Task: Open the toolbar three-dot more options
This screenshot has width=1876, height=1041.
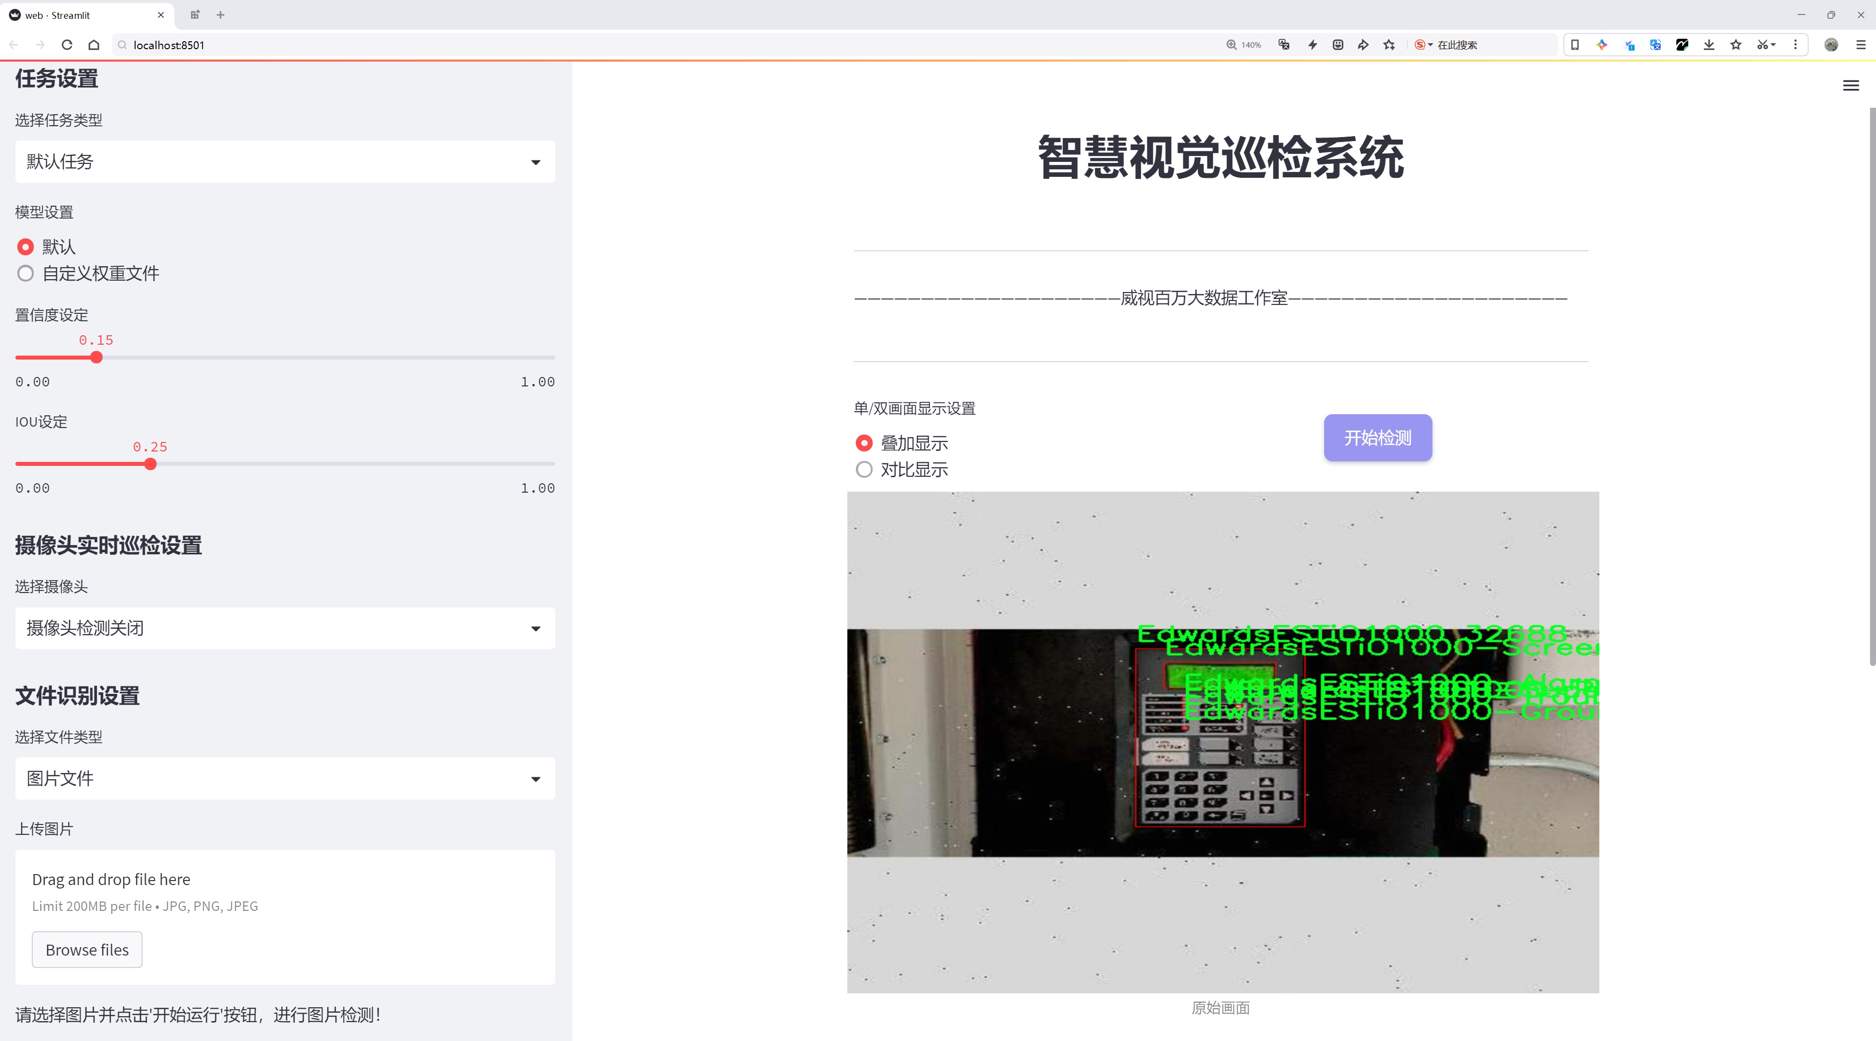Action: (1795, 44)
